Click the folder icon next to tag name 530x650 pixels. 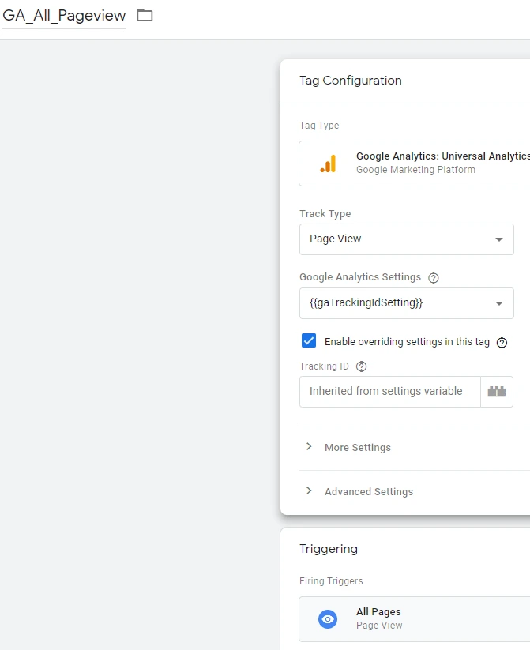[x=145, y=15]
